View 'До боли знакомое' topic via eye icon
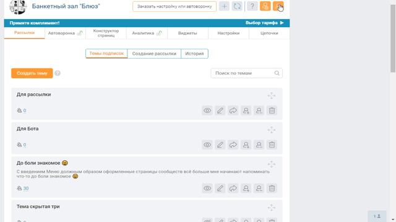 pyautogui.click(x=207, y=188)
